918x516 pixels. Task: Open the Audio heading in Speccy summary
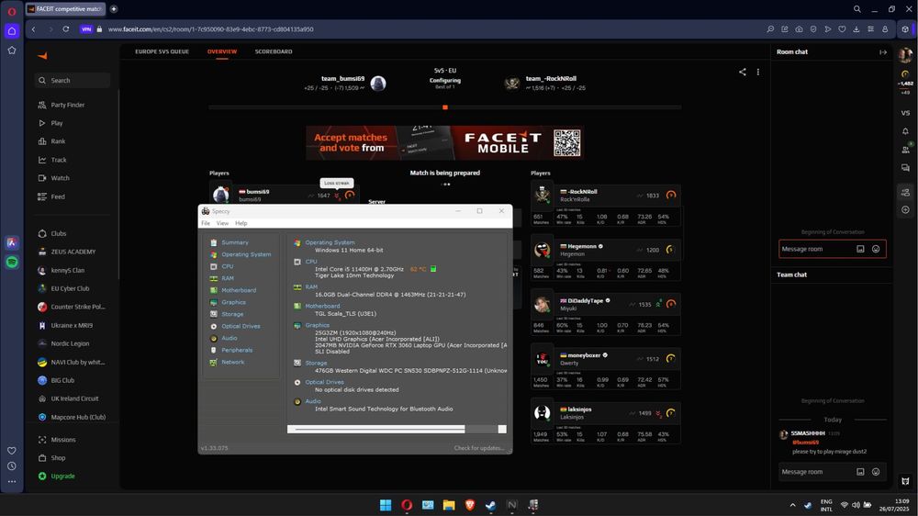[x=313, y=401]
